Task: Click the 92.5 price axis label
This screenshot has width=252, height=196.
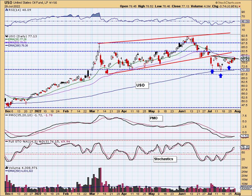Action: pyautogui.click(x=244, y=36)
